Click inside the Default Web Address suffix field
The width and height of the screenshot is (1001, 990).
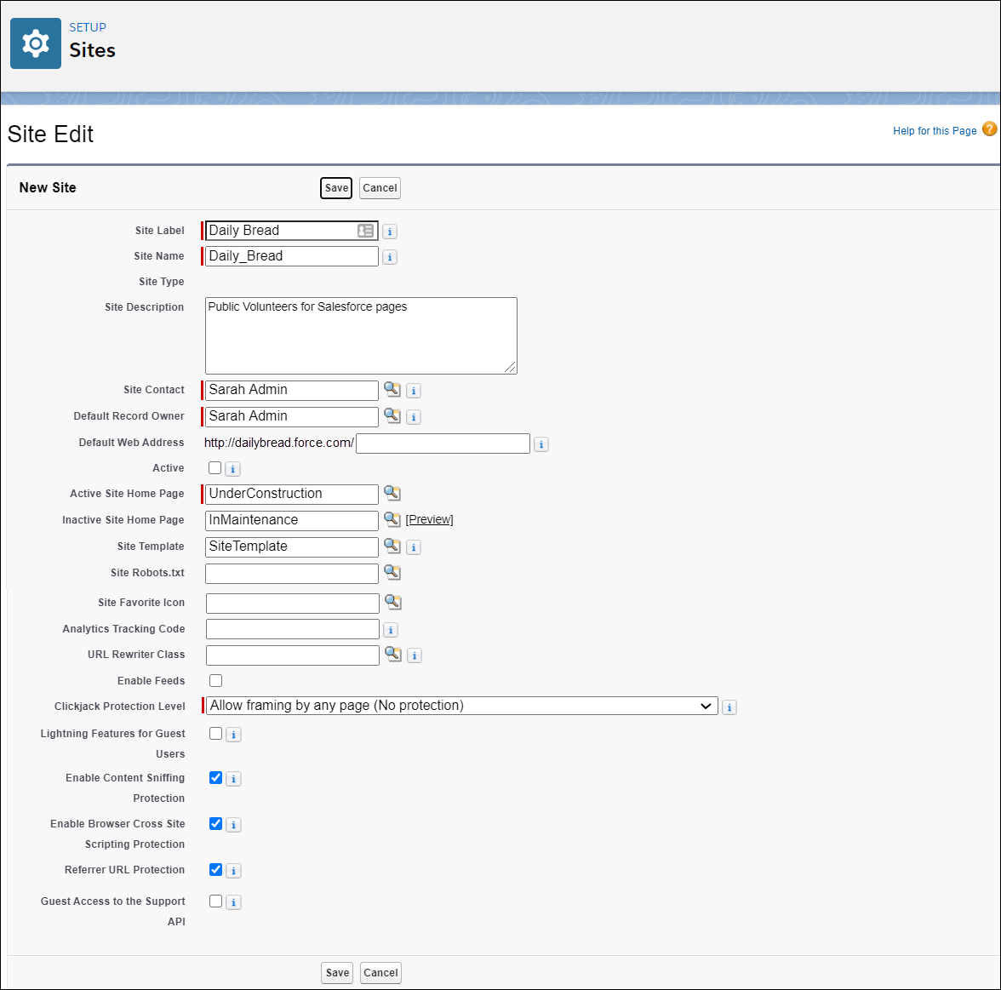click(442, 443)
